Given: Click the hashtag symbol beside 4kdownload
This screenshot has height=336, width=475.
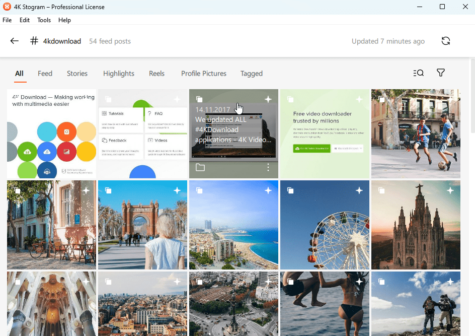Looking at the screenshot, I should point(34,41).
